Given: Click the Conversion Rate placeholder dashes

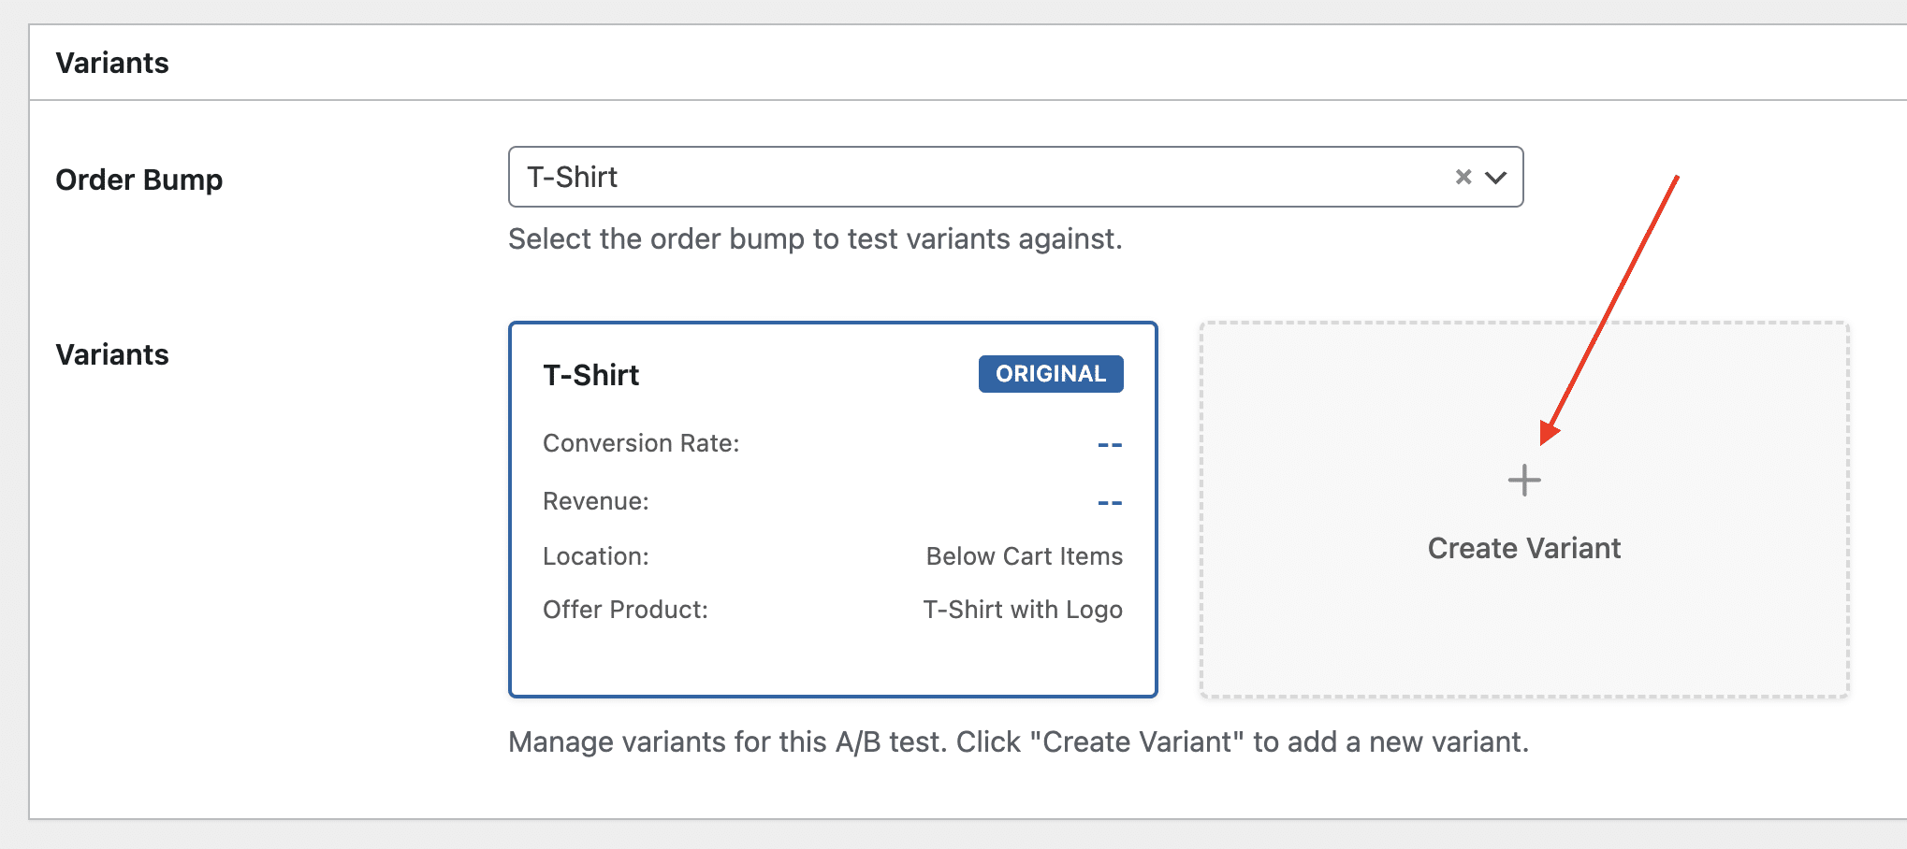Looking at the screenshot, I should point(1110,443).
